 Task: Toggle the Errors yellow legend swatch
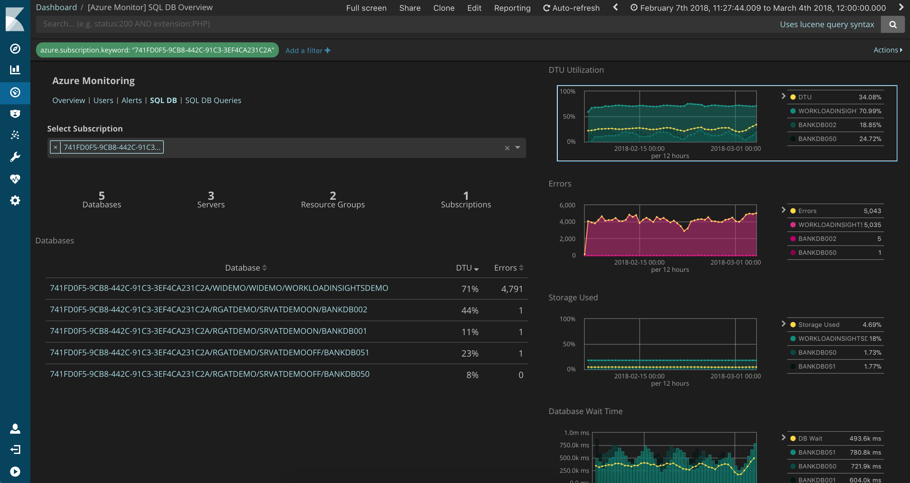pos(793,211)
